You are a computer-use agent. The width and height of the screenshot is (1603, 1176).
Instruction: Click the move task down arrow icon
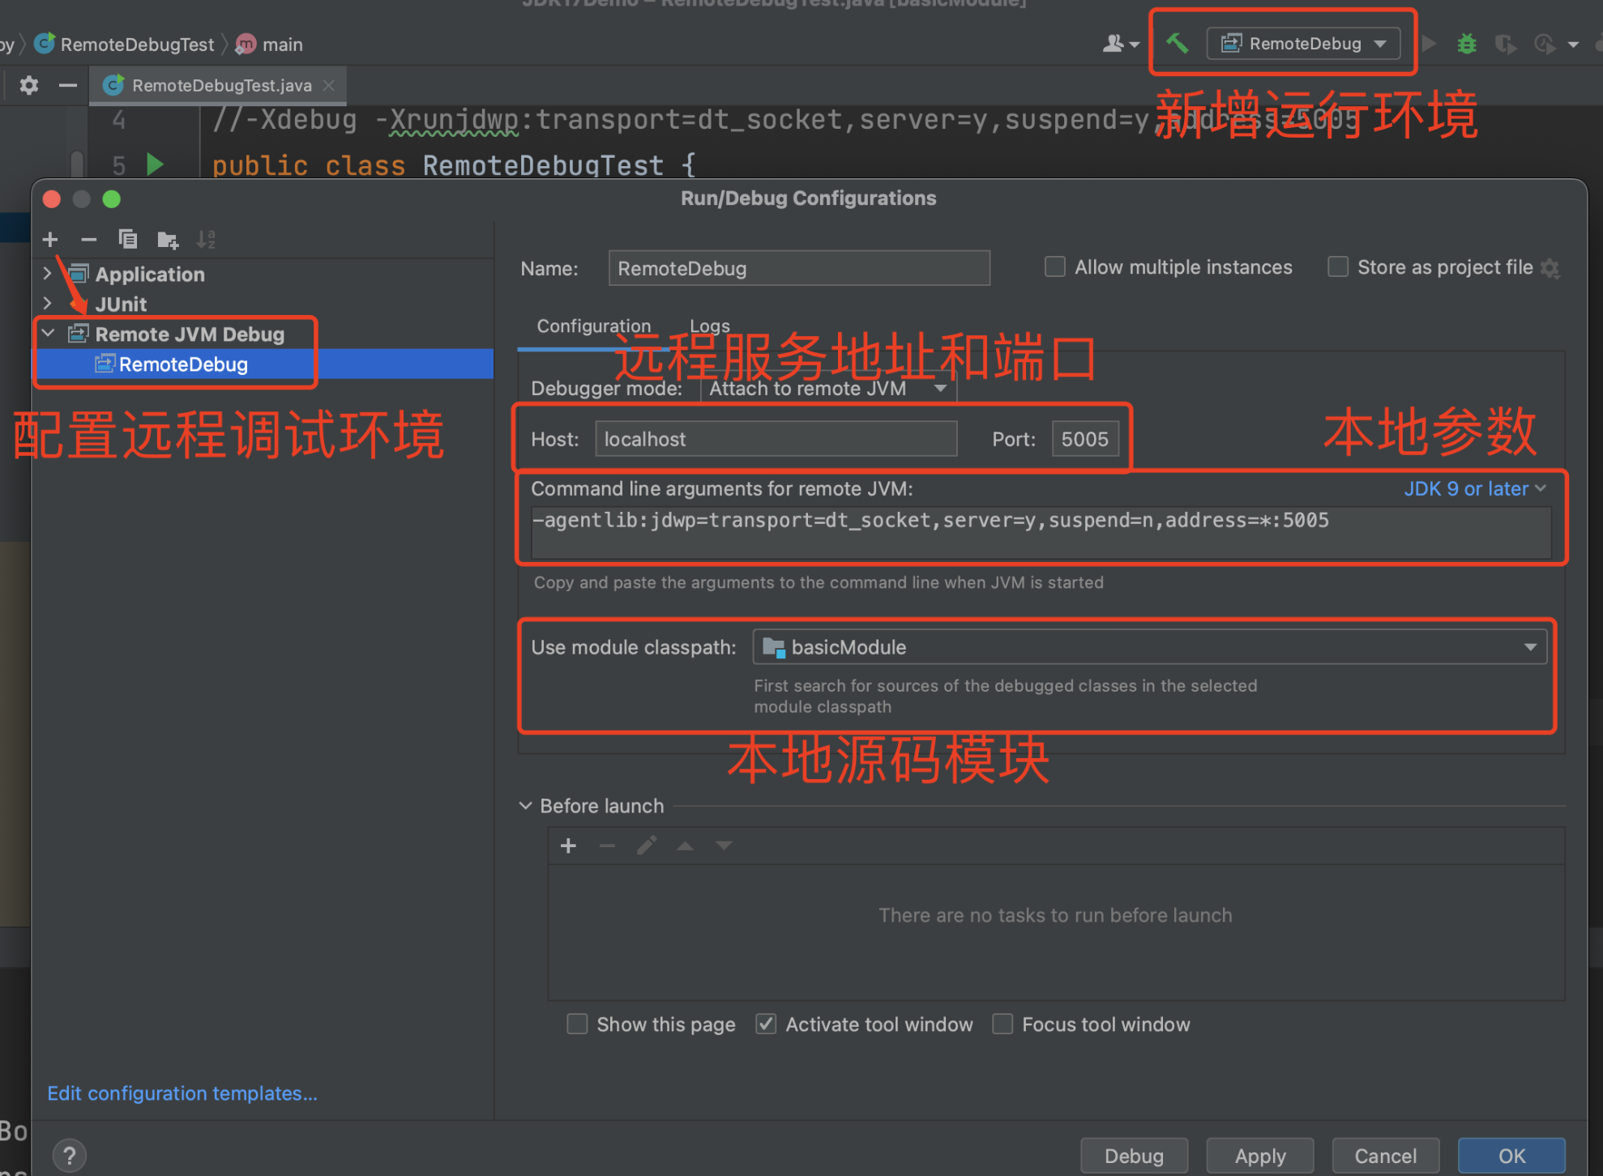[724, 846]
